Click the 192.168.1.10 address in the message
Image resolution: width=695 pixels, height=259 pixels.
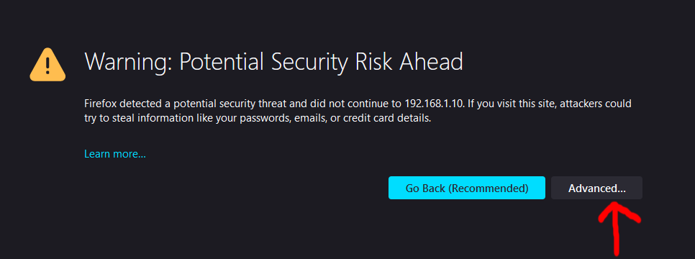point(434,104)
